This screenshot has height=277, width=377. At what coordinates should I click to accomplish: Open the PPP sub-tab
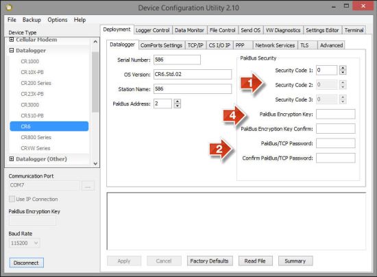[x=243, y=45]
